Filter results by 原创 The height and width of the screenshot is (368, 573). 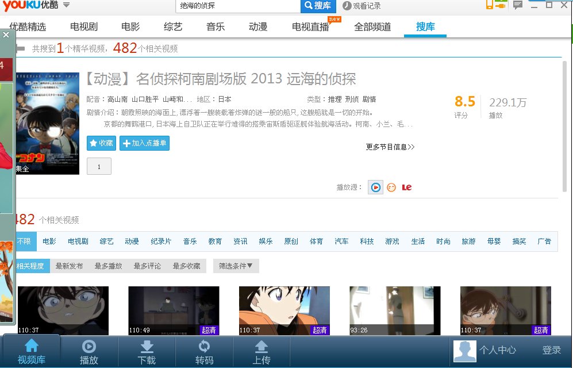pos(291,241)
